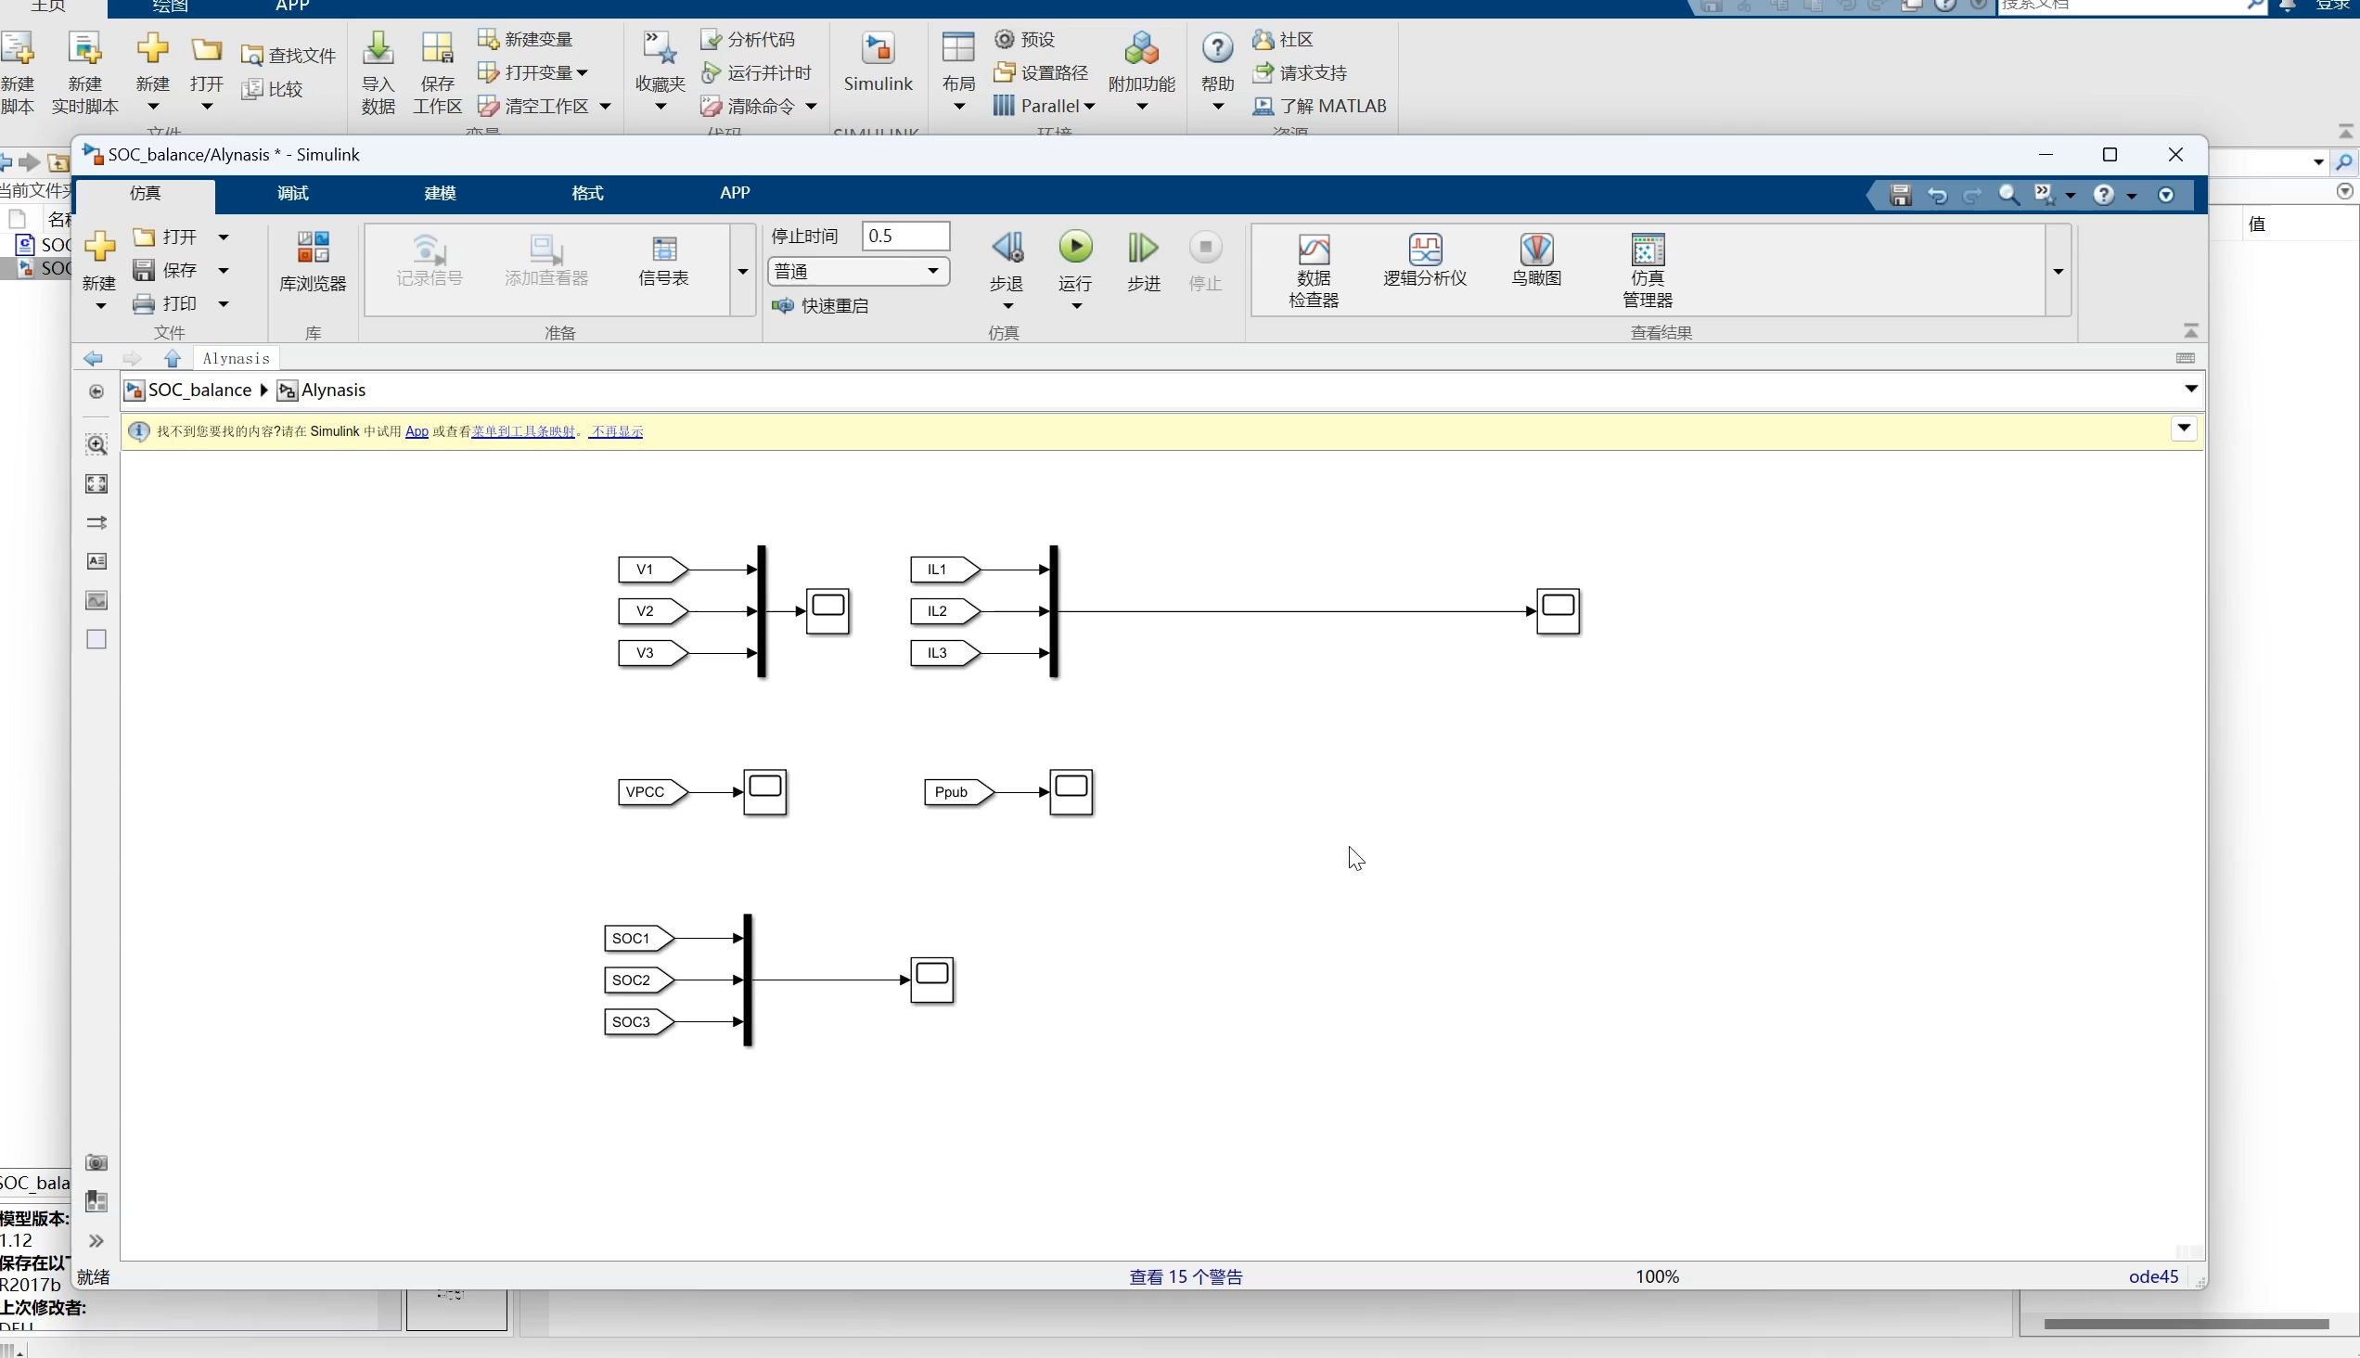Screen dimensions: 2360x1358
Task: Step forward one simulation step (步进)
Action: point(1142,247)
